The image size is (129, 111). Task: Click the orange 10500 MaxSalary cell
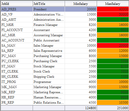(113, 102)
